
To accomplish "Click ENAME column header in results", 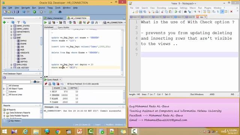I will (x=56, y=88).
